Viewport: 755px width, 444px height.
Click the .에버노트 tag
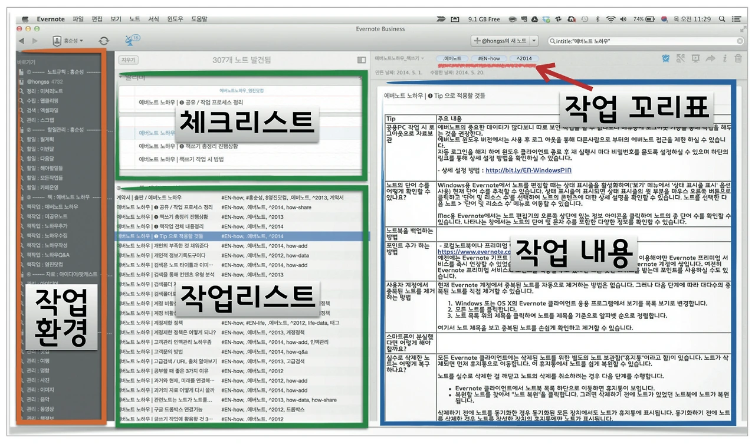[x=452, y=58]
